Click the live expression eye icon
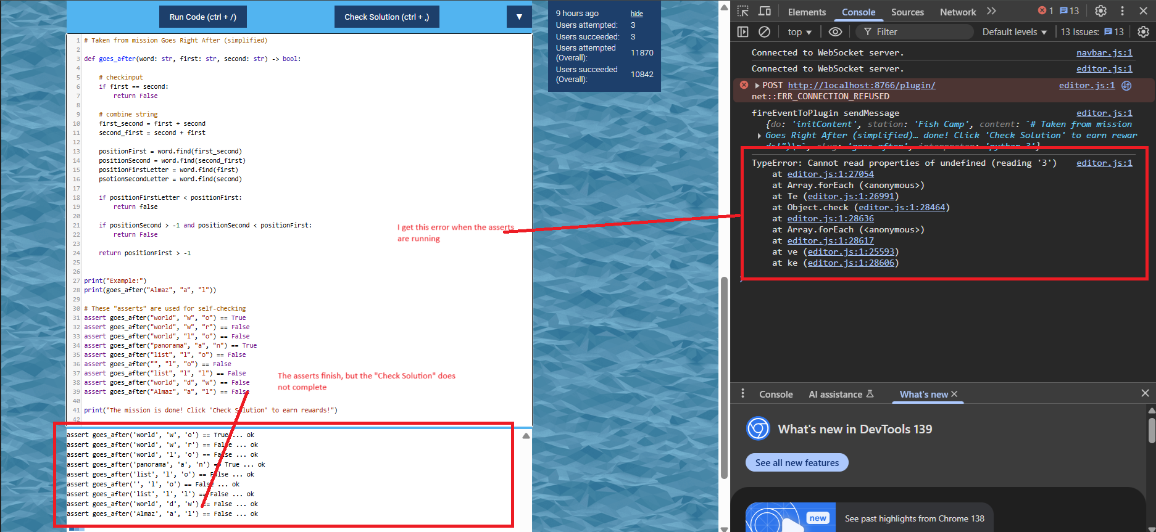 coord(835,31)
